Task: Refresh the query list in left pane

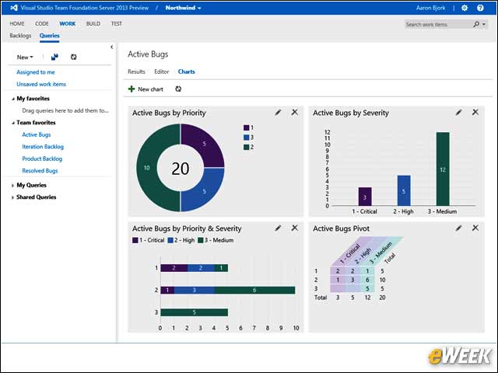Action: (x=73, y=57)
